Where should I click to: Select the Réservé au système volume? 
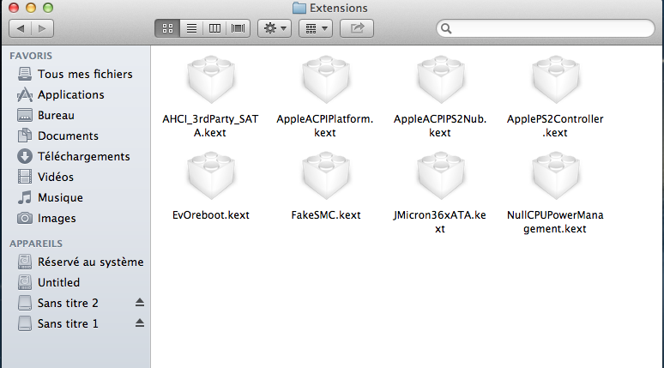tap(75, 262)
